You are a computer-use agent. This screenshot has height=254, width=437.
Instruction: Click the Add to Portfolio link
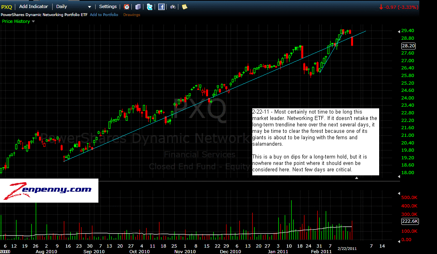[104, 14]
